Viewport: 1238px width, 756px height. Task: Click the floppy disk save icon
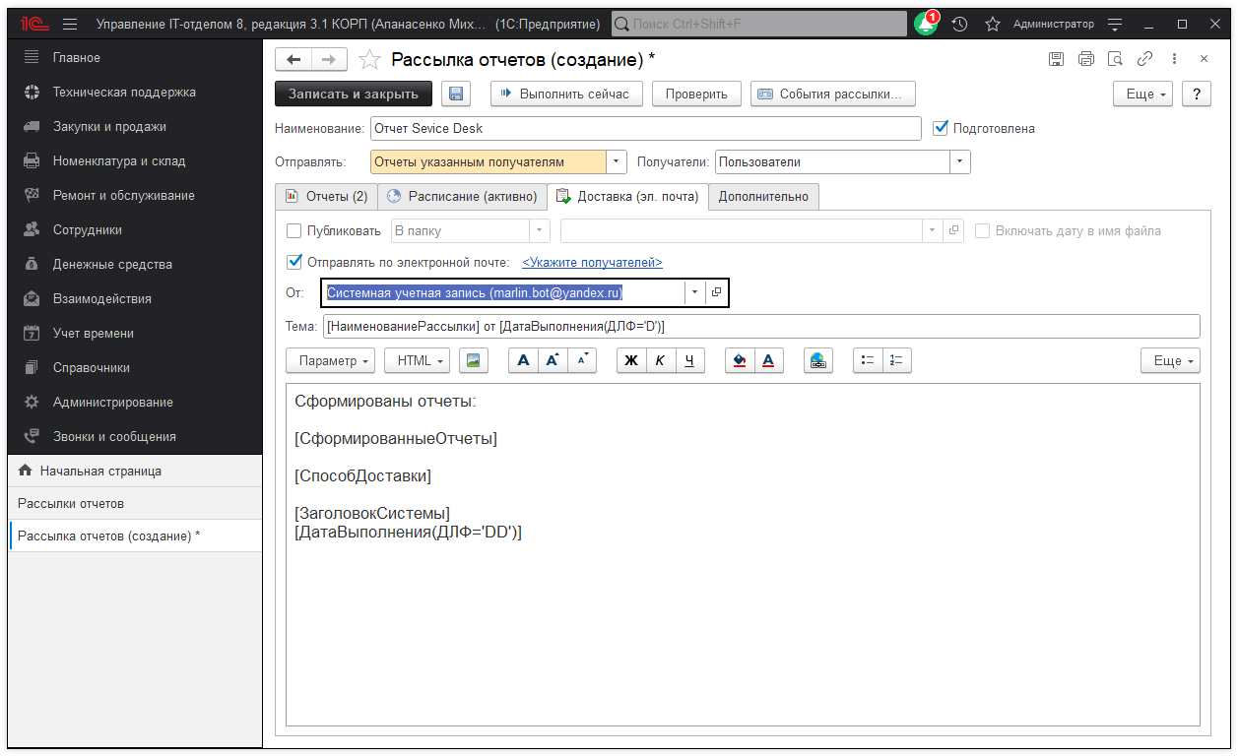(x=456, y=94)
